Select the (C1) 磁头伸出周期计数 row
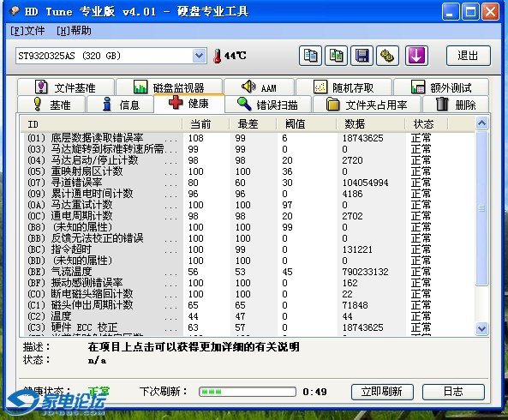The image size is (508, 420). click(248, 305)
